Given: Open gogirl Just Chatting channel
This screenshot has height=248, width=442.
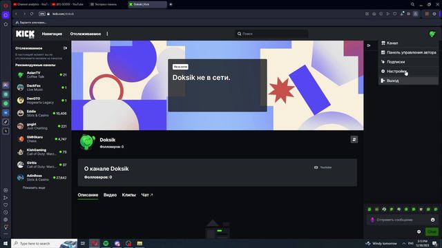Looking at the screenshot, I should [x=41, y=126].
